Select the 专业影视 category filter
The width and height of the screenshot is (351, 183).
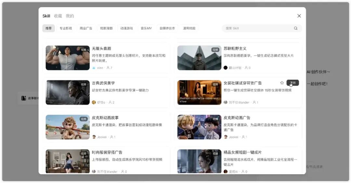(66, 28)
